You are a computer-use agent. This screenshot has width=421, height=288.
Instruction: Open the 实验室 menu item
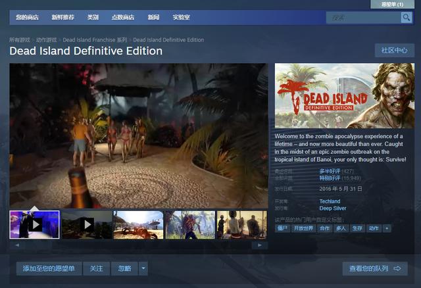(x=182, y=18)
